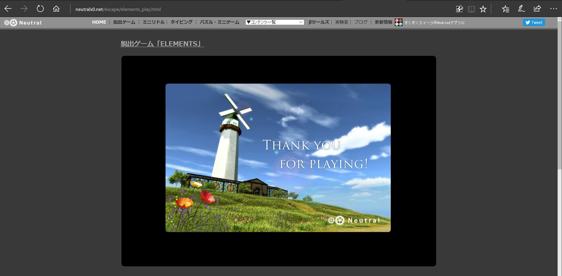Share this page
Image resolution: width=562 pixels, height=276 pixels.
click(537, 9)
